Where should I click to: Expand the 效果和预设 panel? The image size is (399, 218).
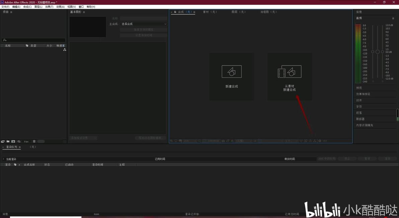(x=363, y=94)
